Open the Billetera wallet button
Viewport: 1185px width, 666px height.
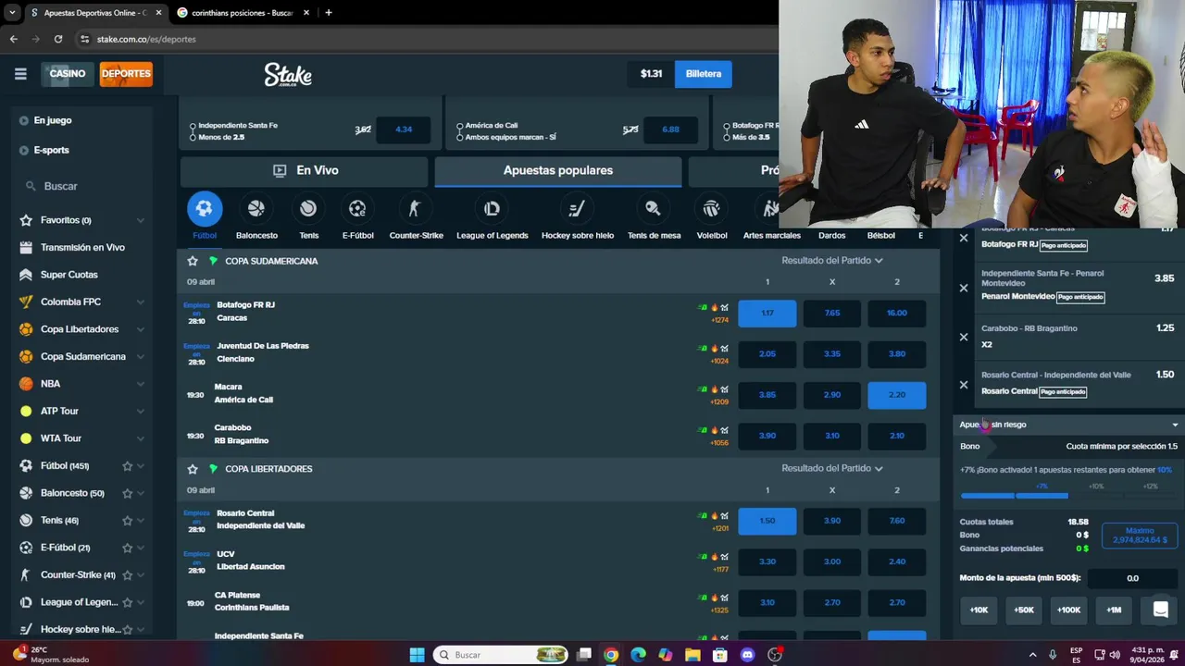[x=704, y=74]
